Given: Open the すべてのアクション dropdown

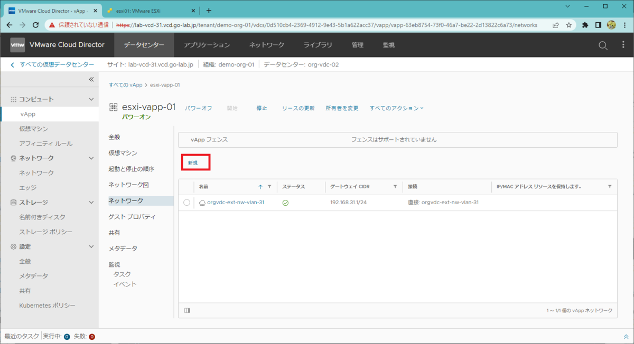Looking at the screenshot, I should 396,108.
